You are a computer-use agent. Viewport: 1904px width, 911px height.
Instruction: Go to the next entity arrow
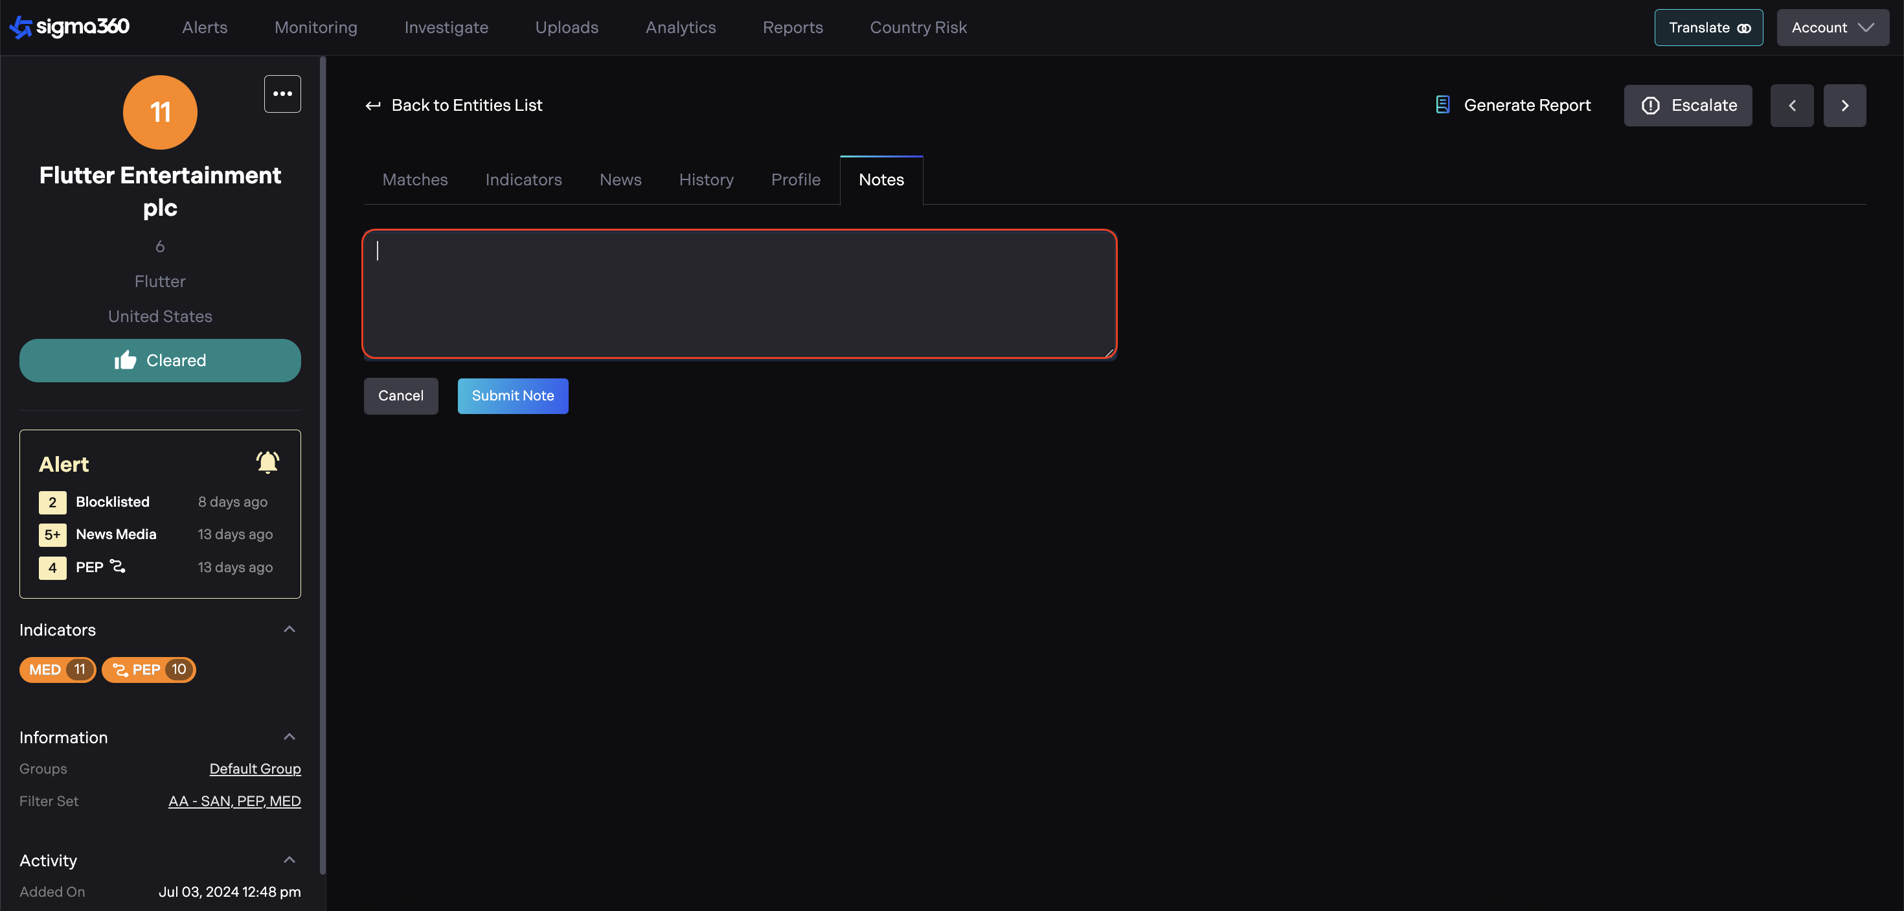coord(1844,106)
